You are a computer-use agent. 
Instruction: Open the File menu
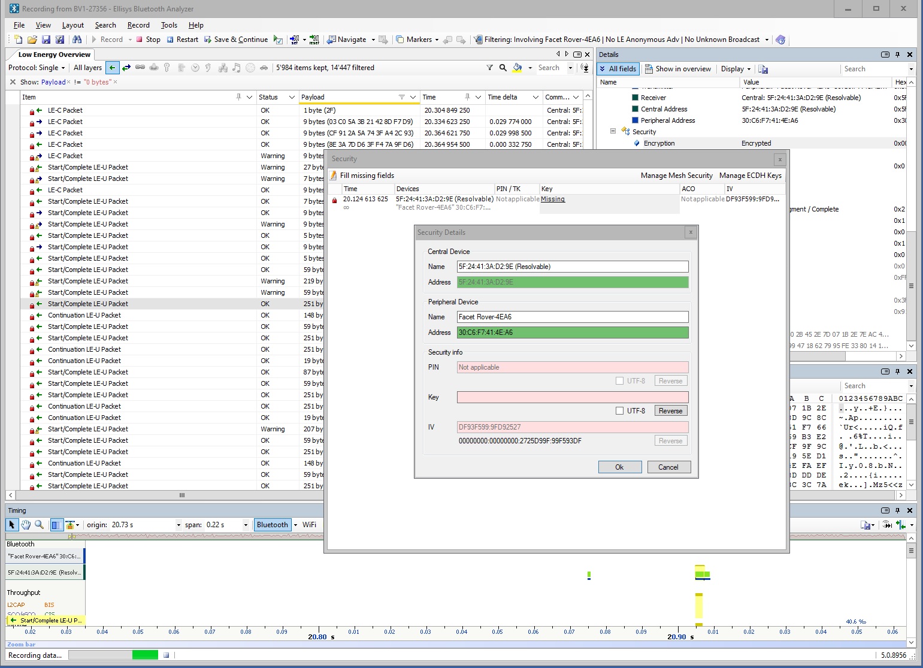pos(19,25)
